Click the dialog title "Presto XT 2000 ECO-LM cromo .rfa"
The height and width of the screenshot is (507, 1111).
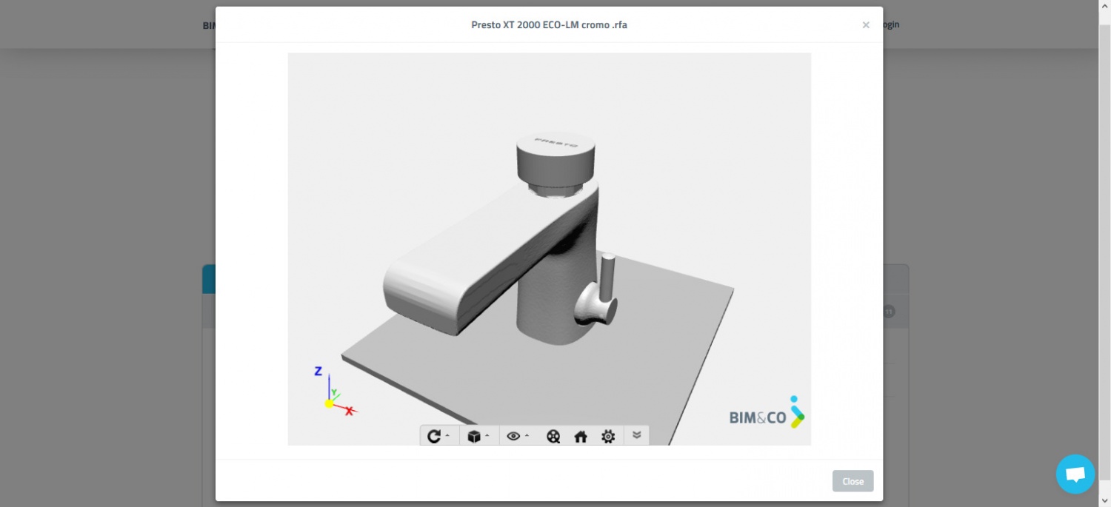coord(549,25)
